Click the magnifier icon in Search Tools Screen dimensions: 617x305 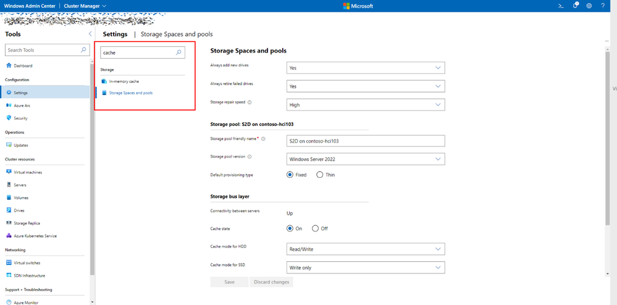[83, 50]
